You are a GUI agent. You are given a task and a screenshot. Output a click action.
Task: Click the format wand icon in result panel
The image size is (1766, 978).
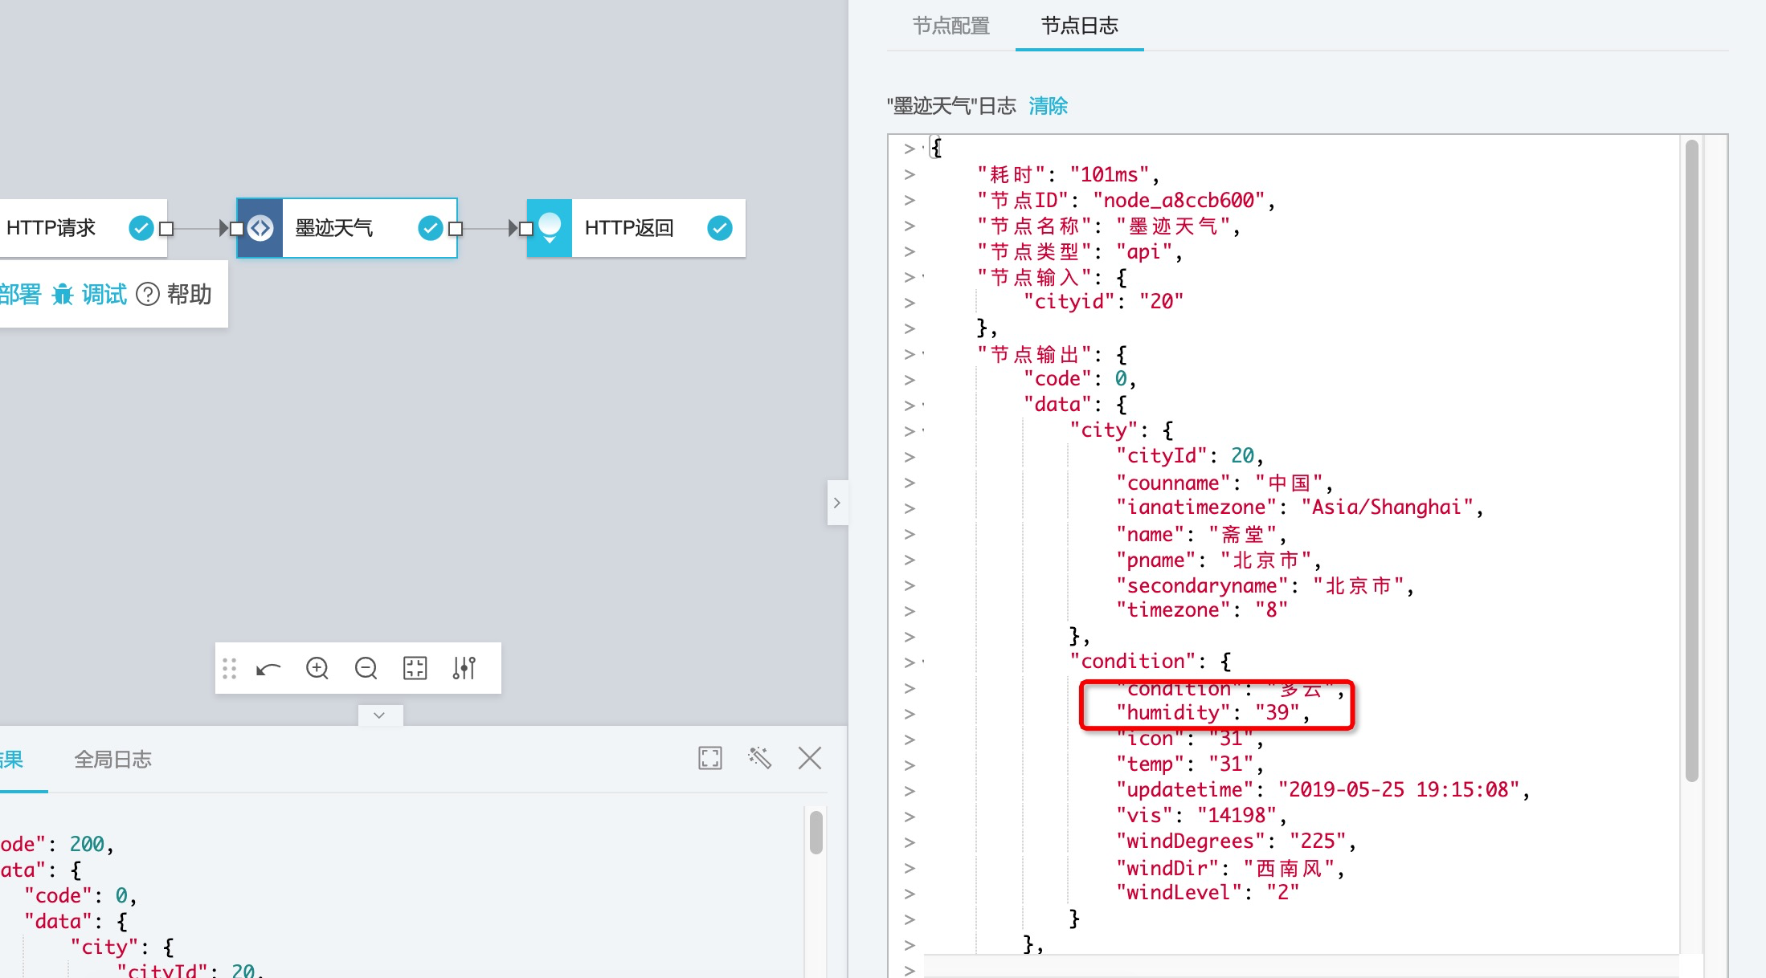click(760, 758)
